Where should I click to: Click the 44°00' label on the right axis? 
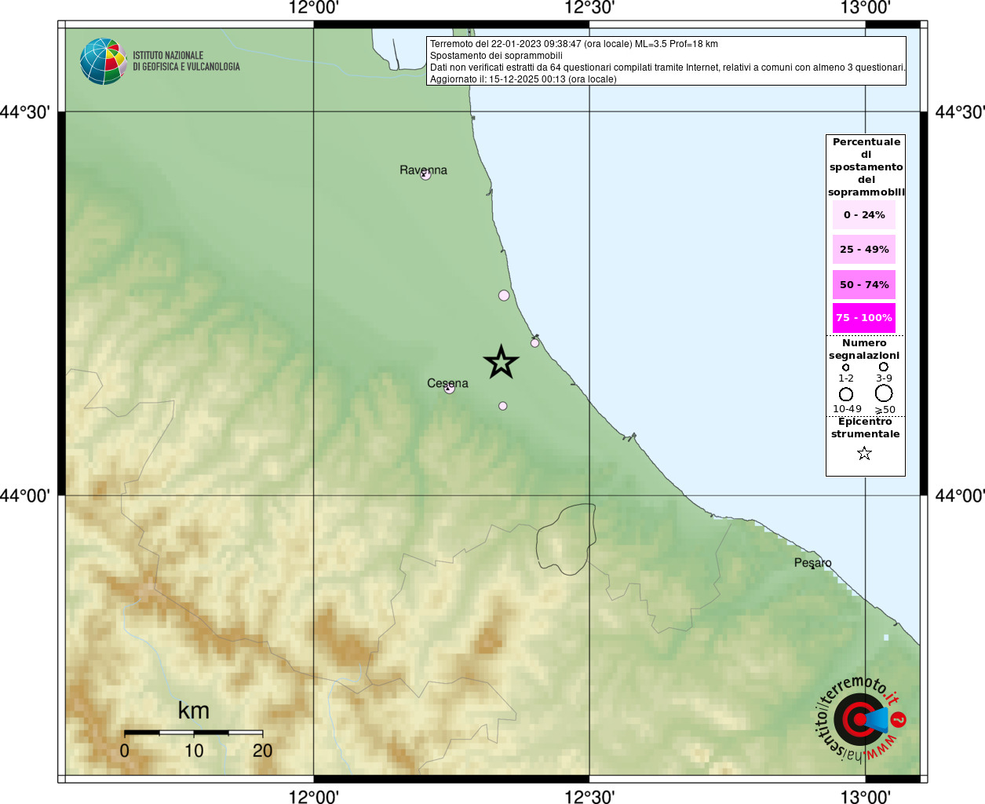click(960, 495)
